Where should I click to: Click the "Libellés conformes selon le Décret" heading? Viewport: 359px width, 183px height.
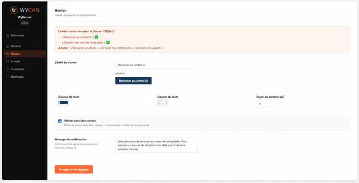(x=86, y=31)
